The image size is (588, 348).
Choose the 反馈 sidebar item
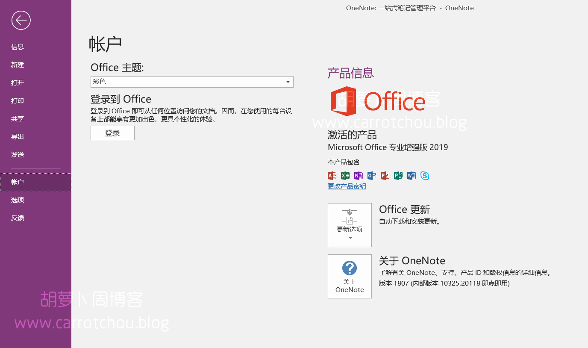35,218
